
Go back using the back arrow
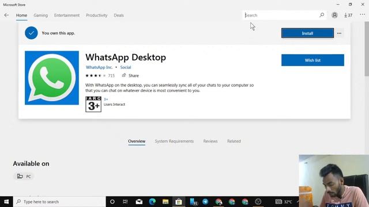6,16
